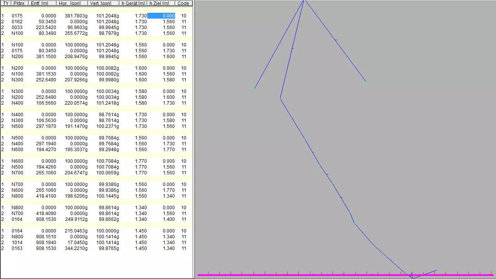Select vertical angle 98.7979g
This screenshot has height=279, width=496.
click(x=108, y=33)
